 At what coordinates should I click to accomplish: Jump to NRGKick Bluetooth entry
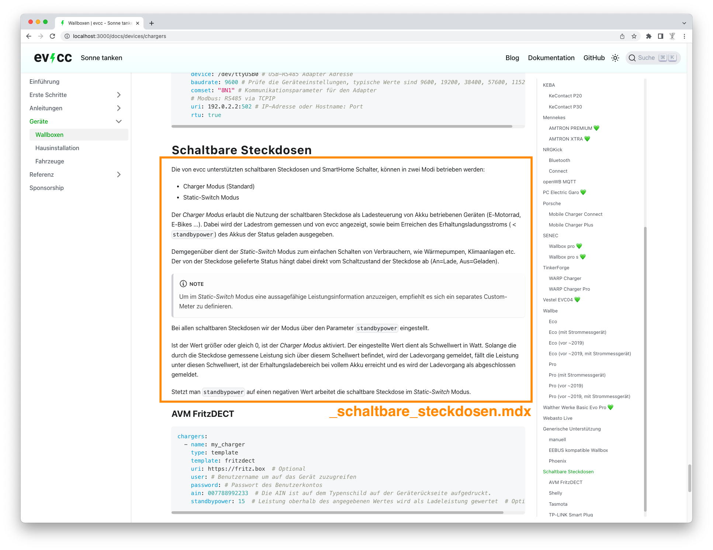pos(559,160)
